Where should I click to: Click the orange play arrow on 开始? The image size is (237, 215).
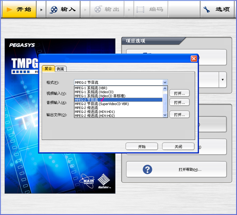pyautogui.click(x=9, y=9)
